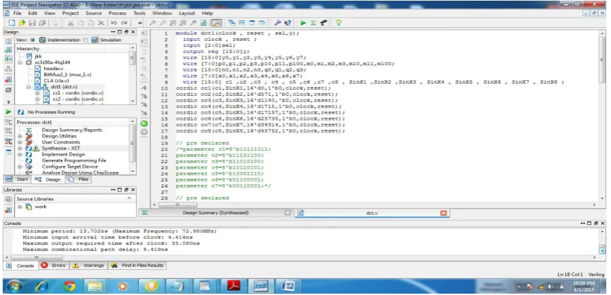The image size is (611, 295).
Task: Click the ISE taskbar icon
Action: click(261, 286)
